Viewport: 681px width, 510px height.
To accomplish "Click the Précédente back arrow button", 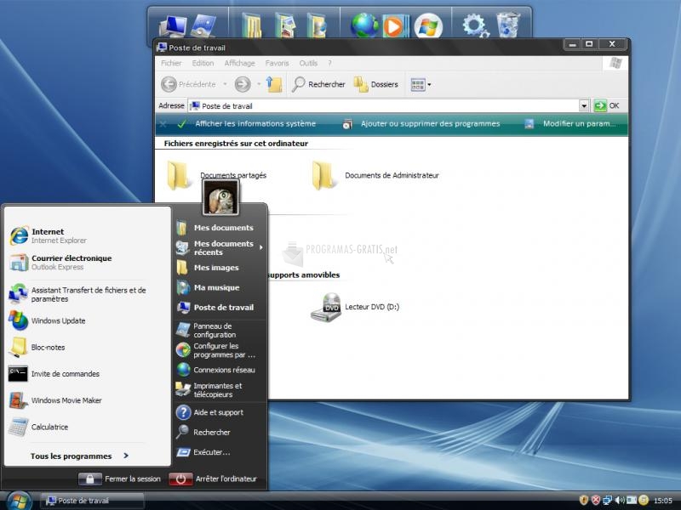I will click(188, 84).
